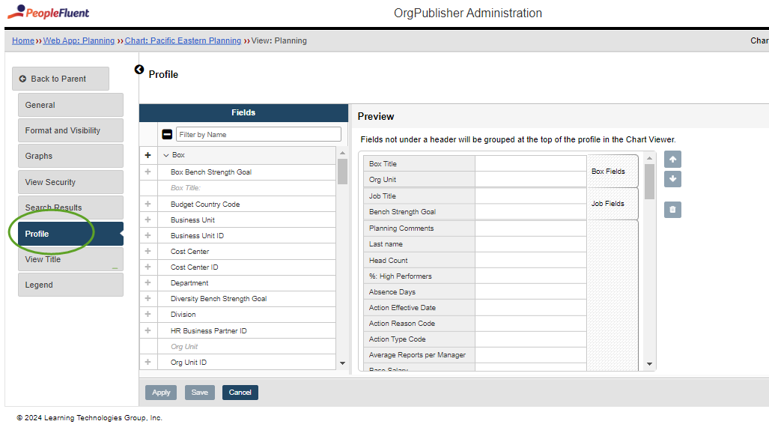This screenshot has width=769, height=433.
Task: Collapse the Box group in the Fields list
Action: [166, 155]
